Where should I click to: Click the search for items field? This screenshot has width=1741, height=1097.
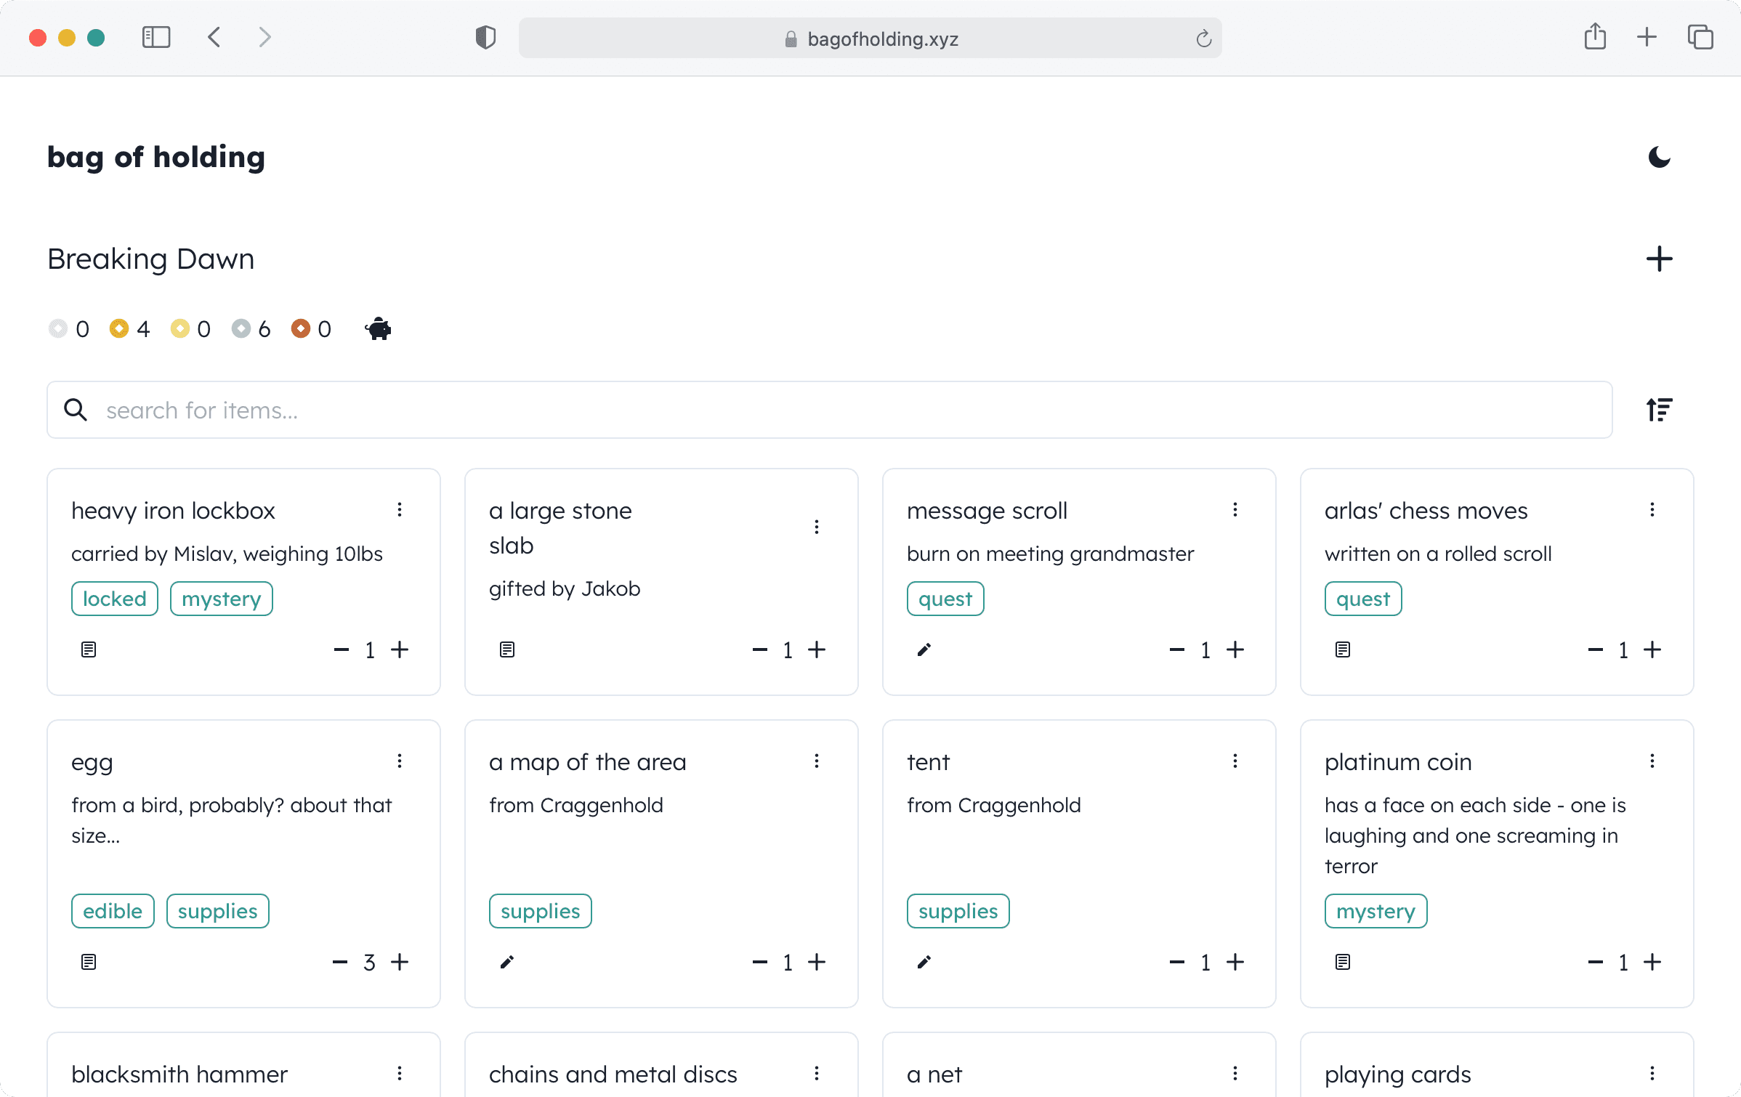828,410
